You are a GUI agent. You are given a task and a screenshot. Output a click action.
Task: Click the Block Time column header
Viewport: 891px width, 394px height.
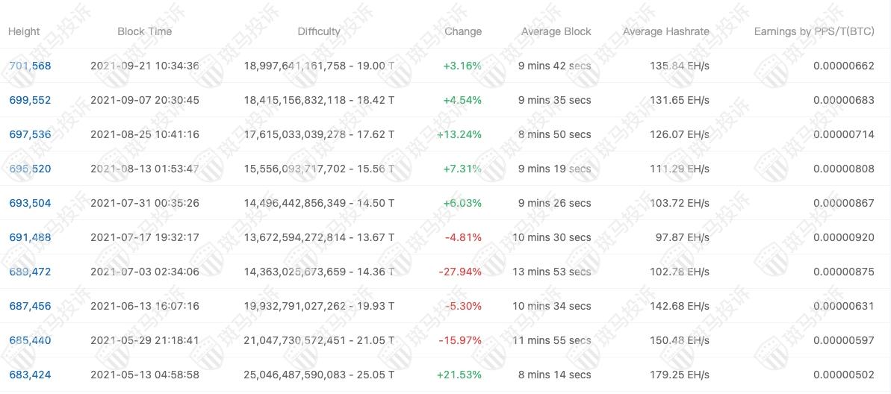tap(144, 31)
